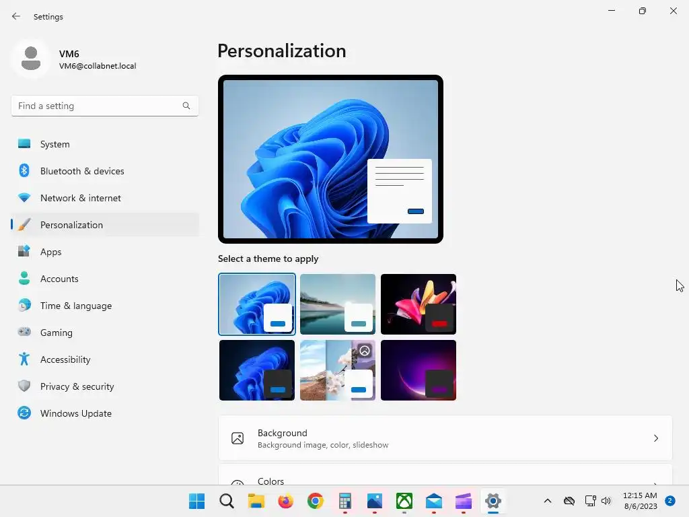The width and height of the screenshot is (689, 517).
Task: Open the VM6 account profile picture
Action: coord(31,59)
